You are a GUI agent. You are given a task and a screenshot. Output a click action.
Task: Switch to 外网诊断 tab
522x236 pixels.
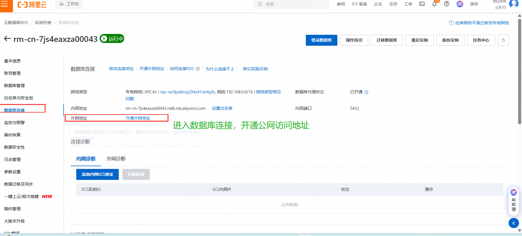[x=116, y=159]
